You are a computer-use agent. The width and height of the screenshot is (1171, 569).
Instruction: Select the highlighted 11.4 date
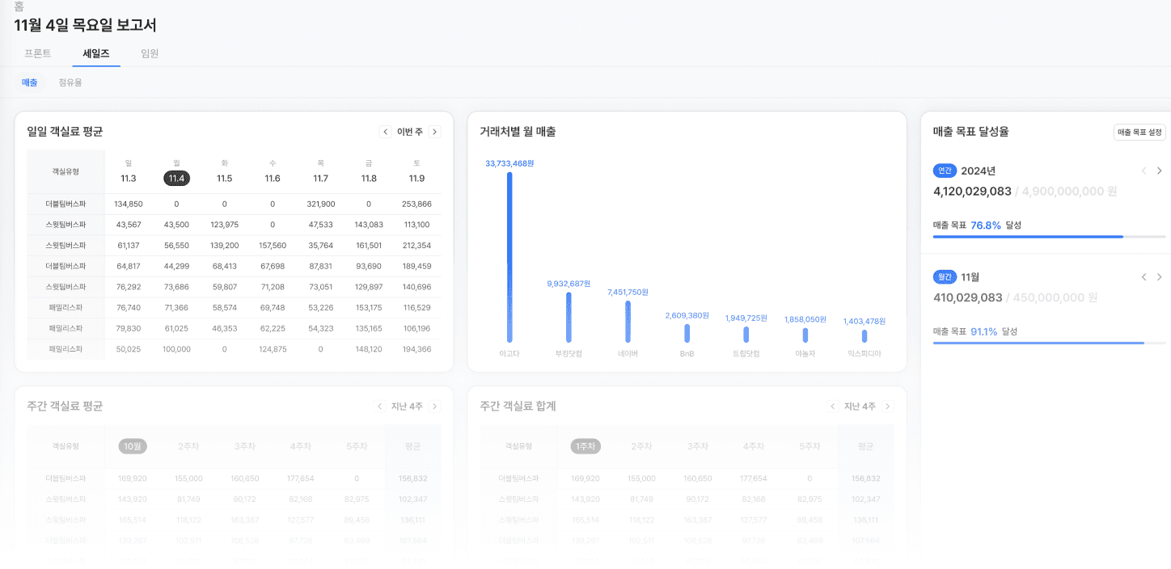point(176,179)
